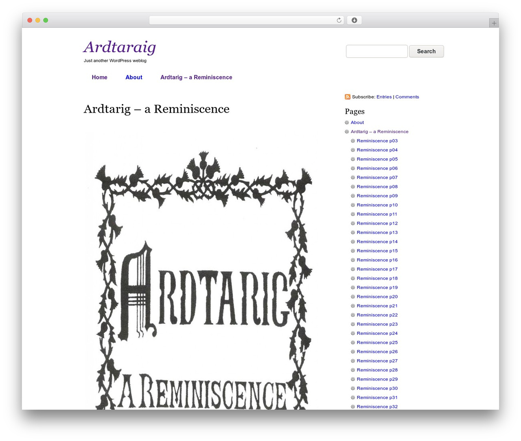Open About in the Pages sidebar
The height and width of the screenshot is (441, 521).
[x=357, y=122]
